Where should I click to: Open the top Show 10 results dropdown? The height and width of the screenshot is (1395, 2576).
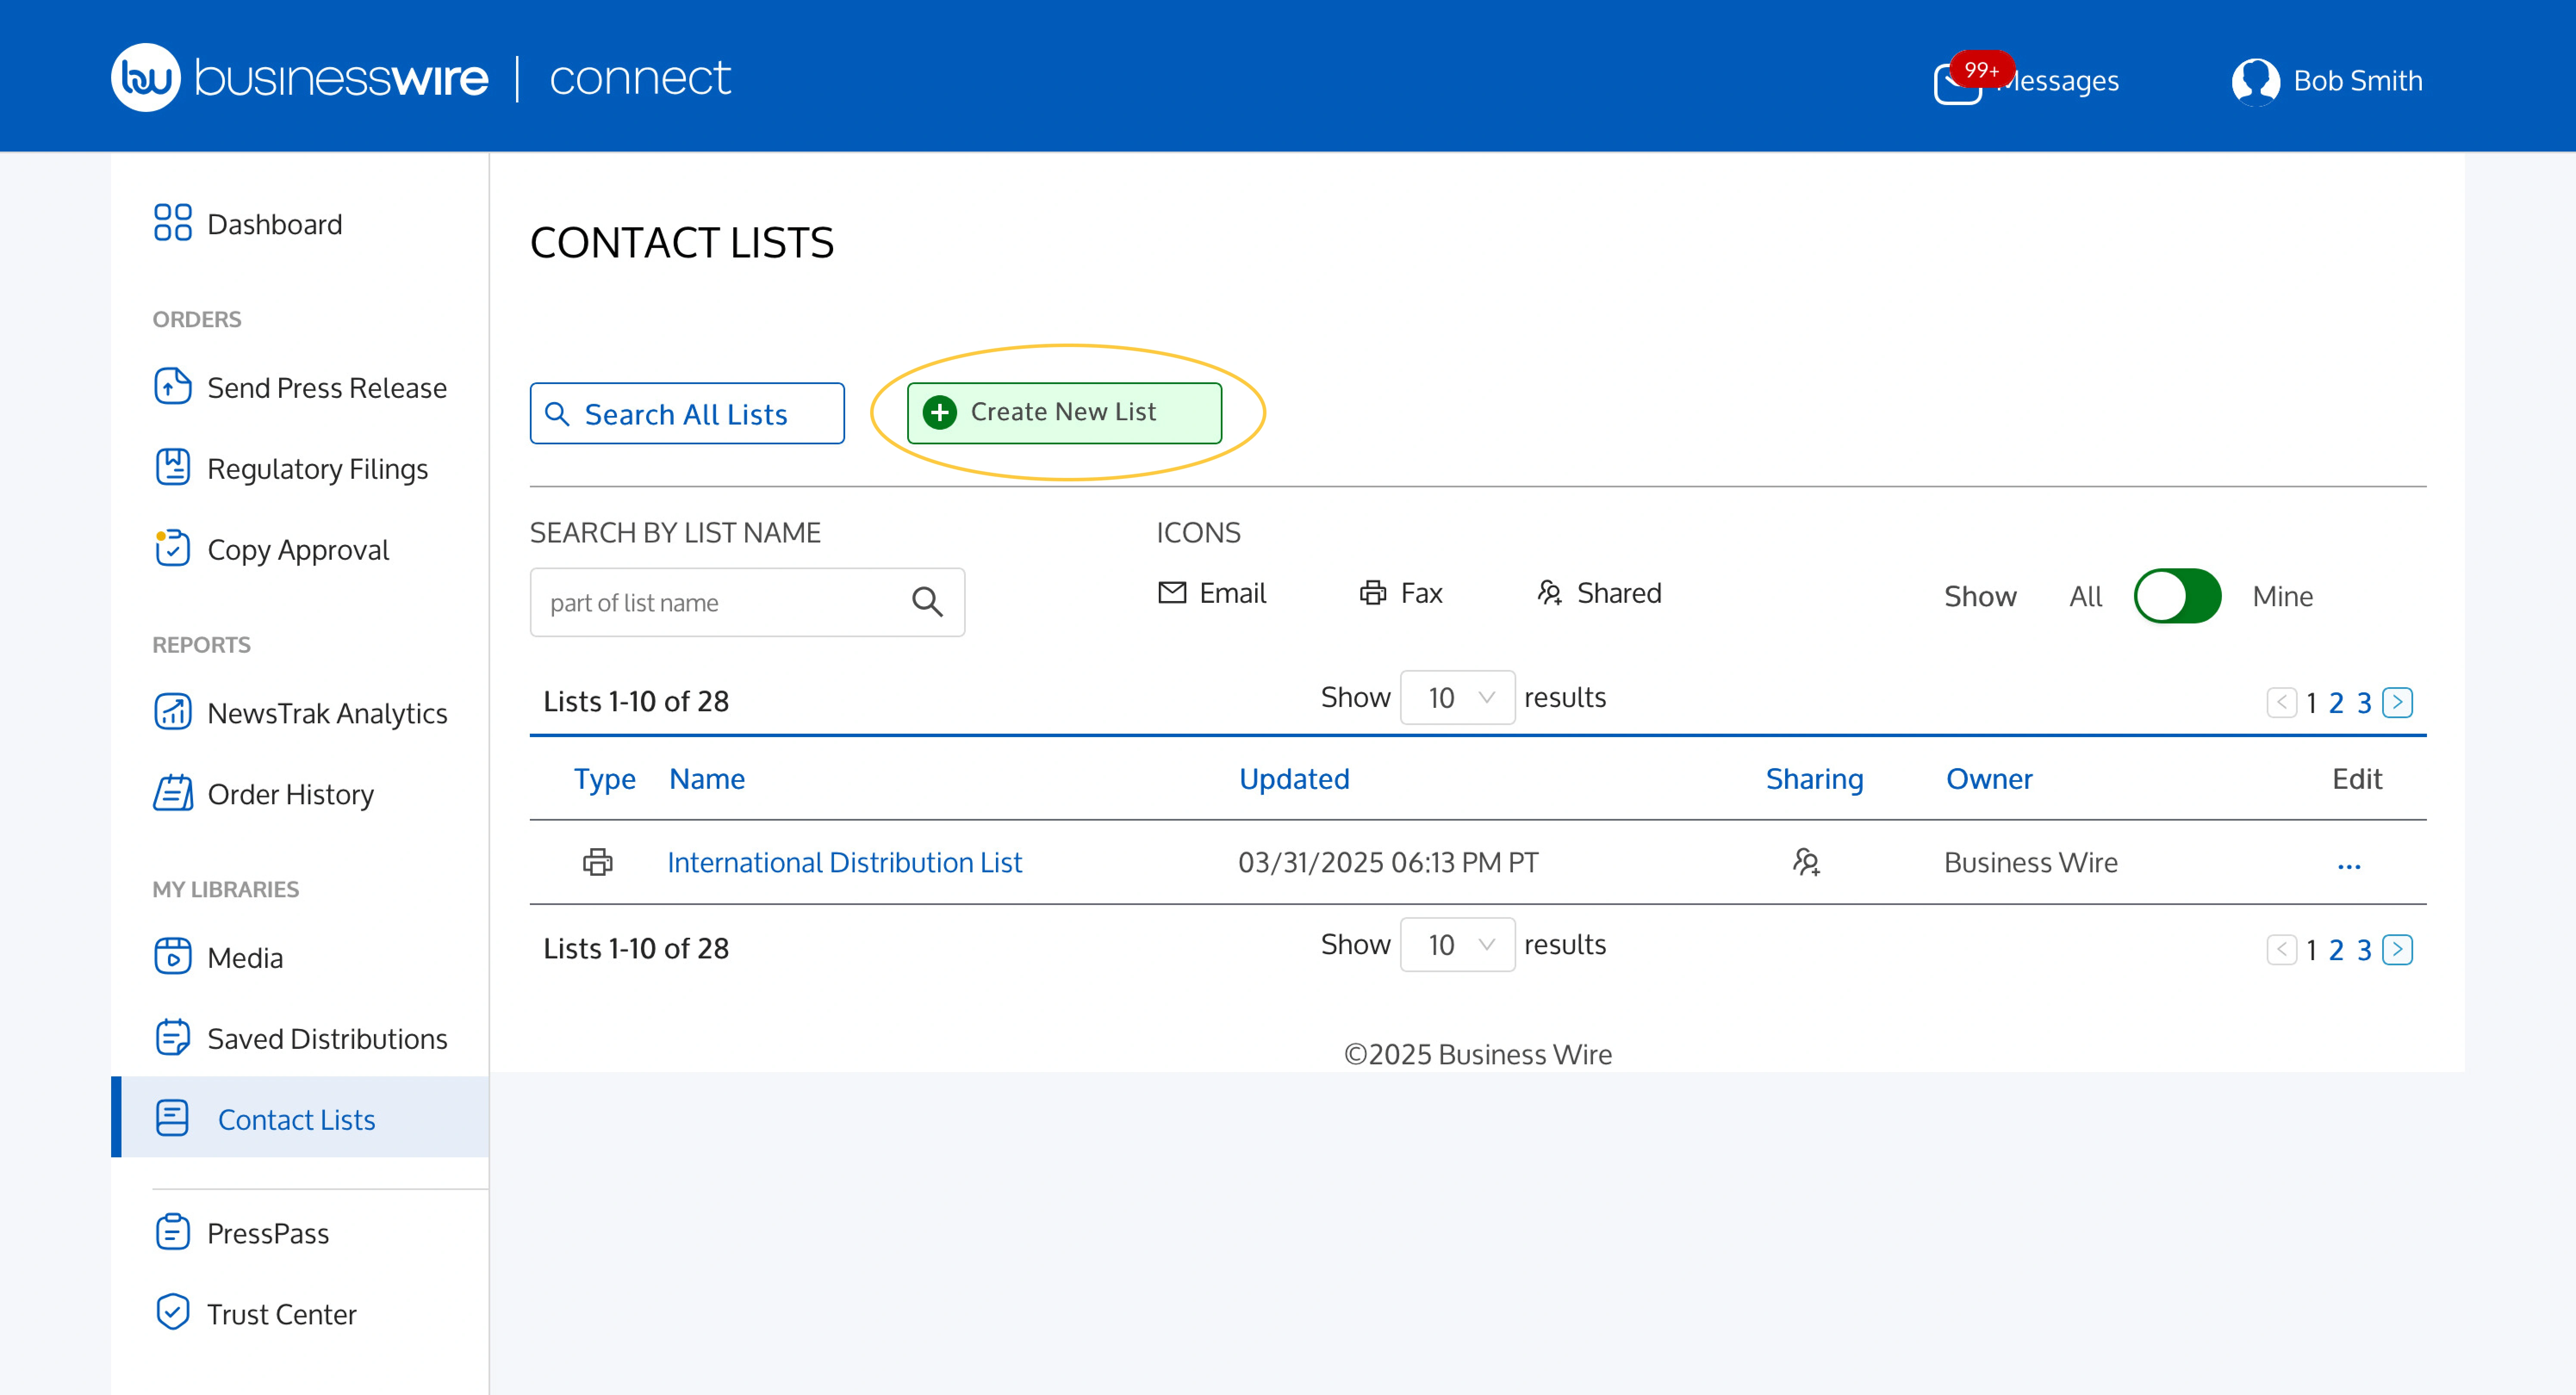click(1458, 697)
